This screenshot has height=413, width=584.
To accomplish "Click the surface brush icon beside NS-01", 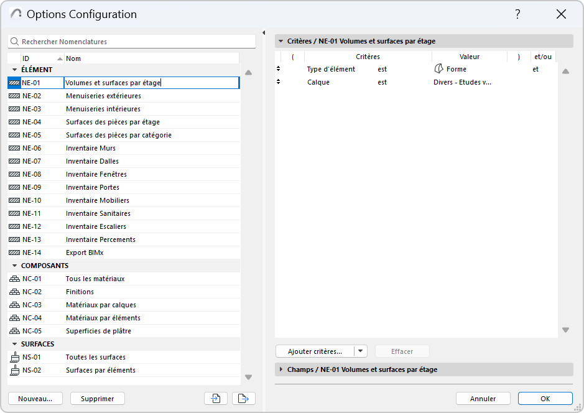I will (15, 357).
